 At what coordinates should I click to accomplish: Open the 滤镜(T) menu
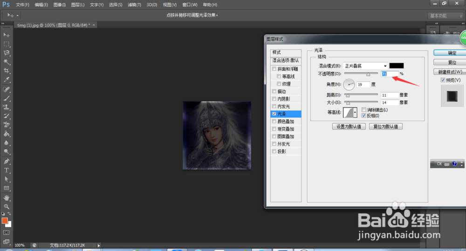134,5
